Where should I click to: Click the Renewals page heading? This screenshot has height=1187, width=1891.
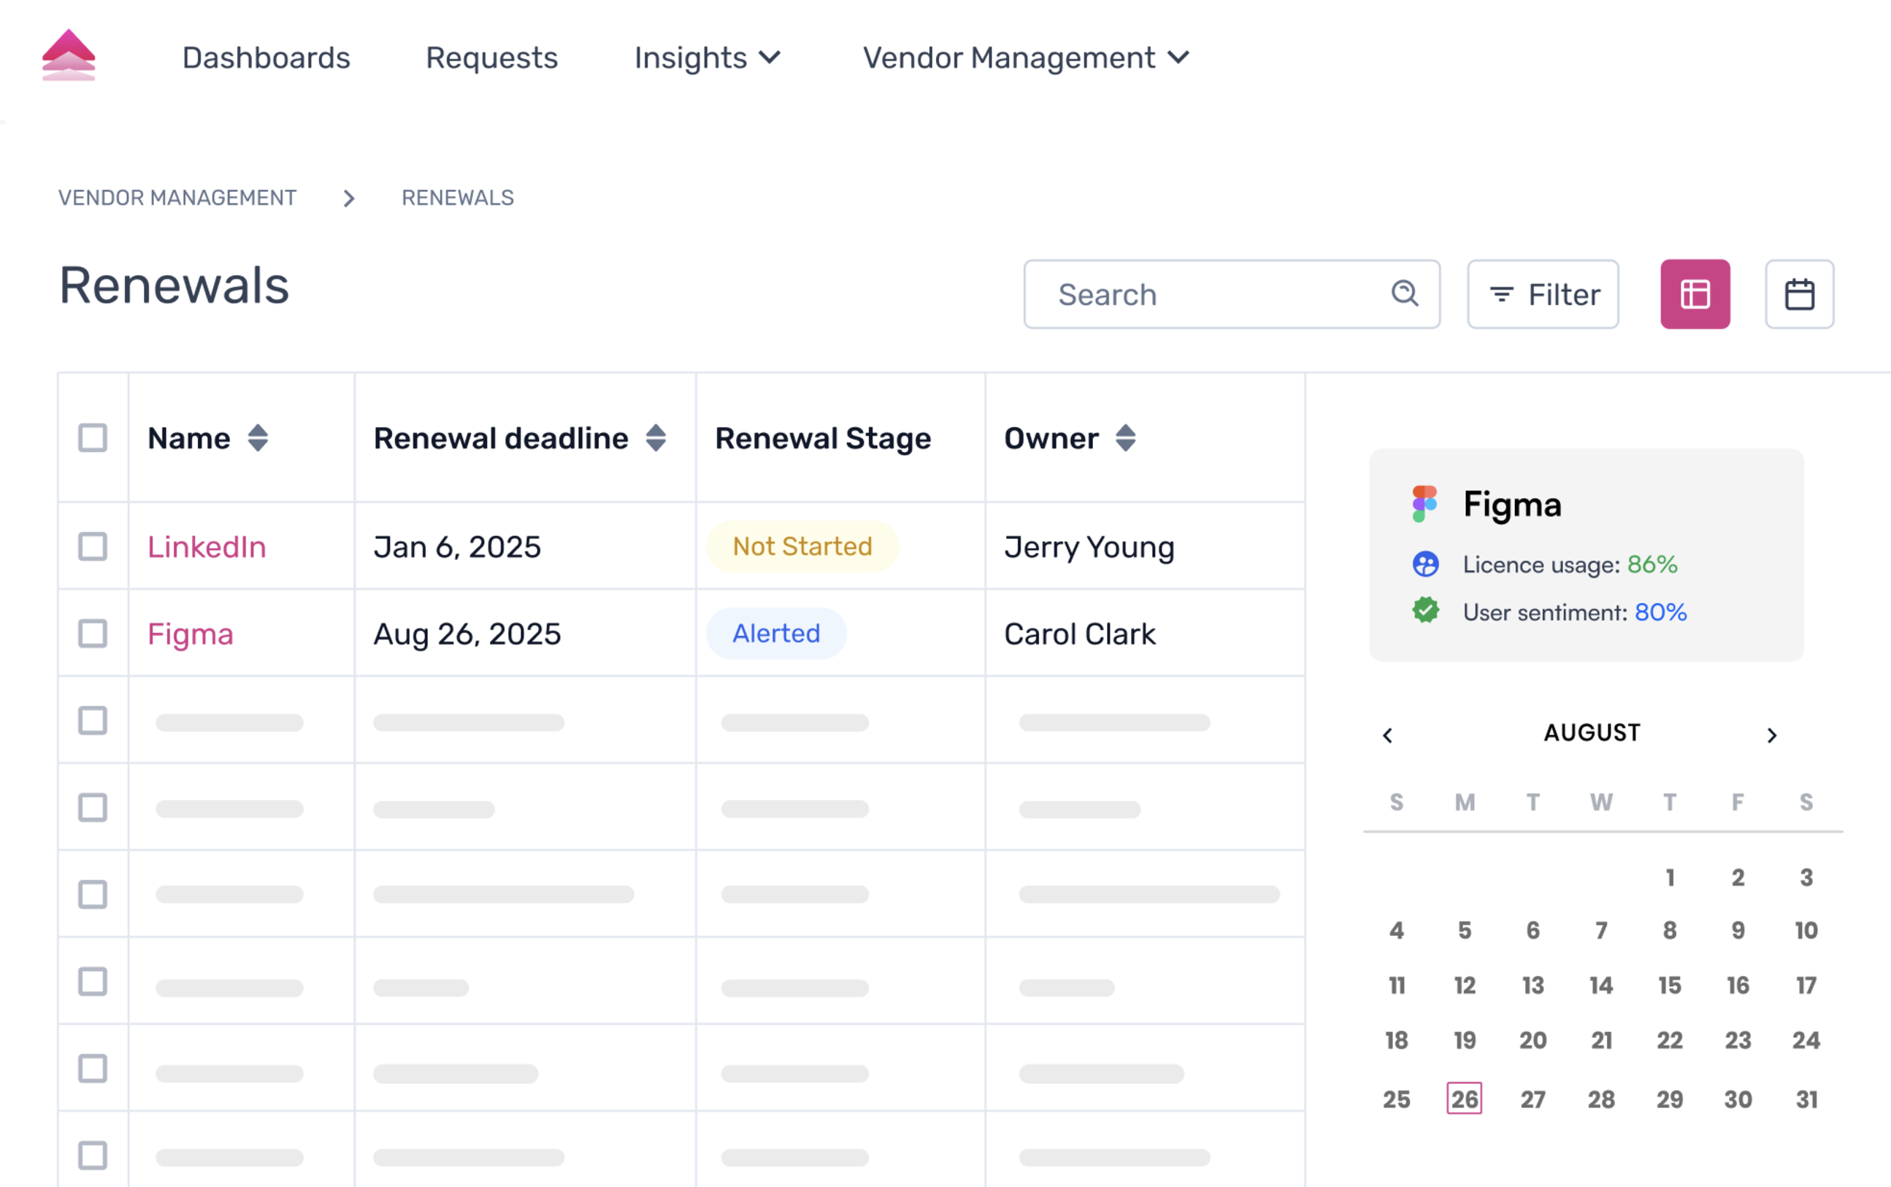tap(174, 284)
